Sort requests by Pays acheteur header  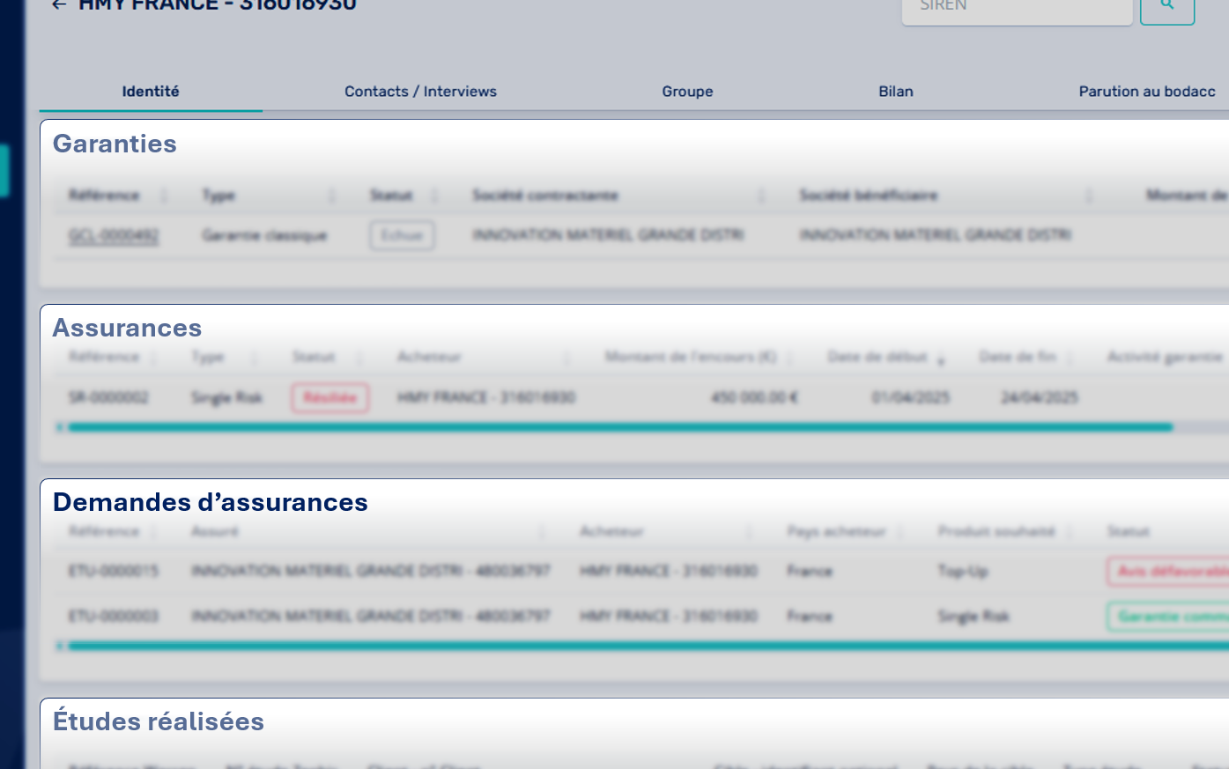tap(836, 531)
